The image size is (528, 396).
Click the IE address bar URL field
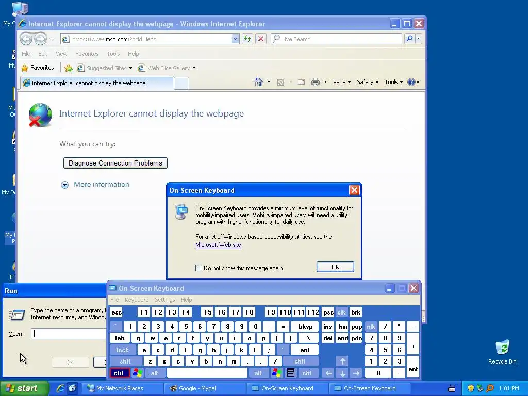click(151, 39)
